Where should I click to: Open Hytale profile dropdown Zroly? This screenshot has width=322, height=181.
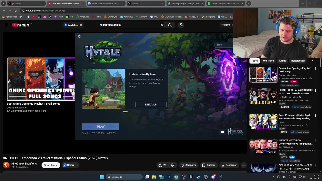[224, 44]
